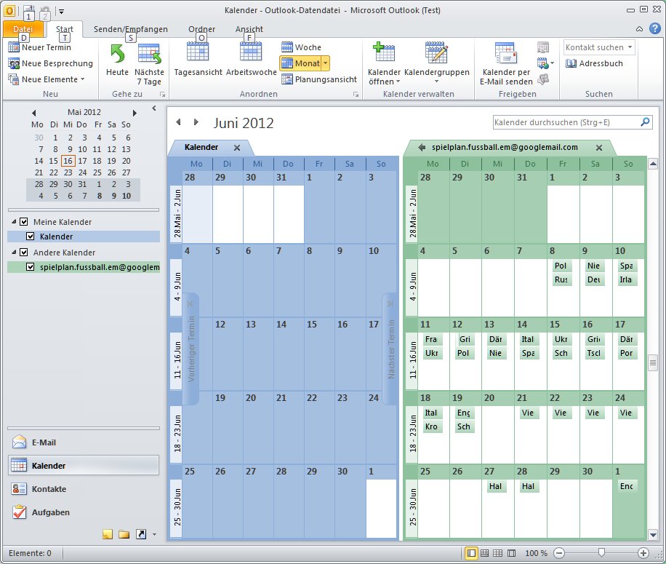Image resolution: width=666 pixels, height=564 pixels.
Task: Click the calendar search magnifier icon
Action: coord(645,122)
